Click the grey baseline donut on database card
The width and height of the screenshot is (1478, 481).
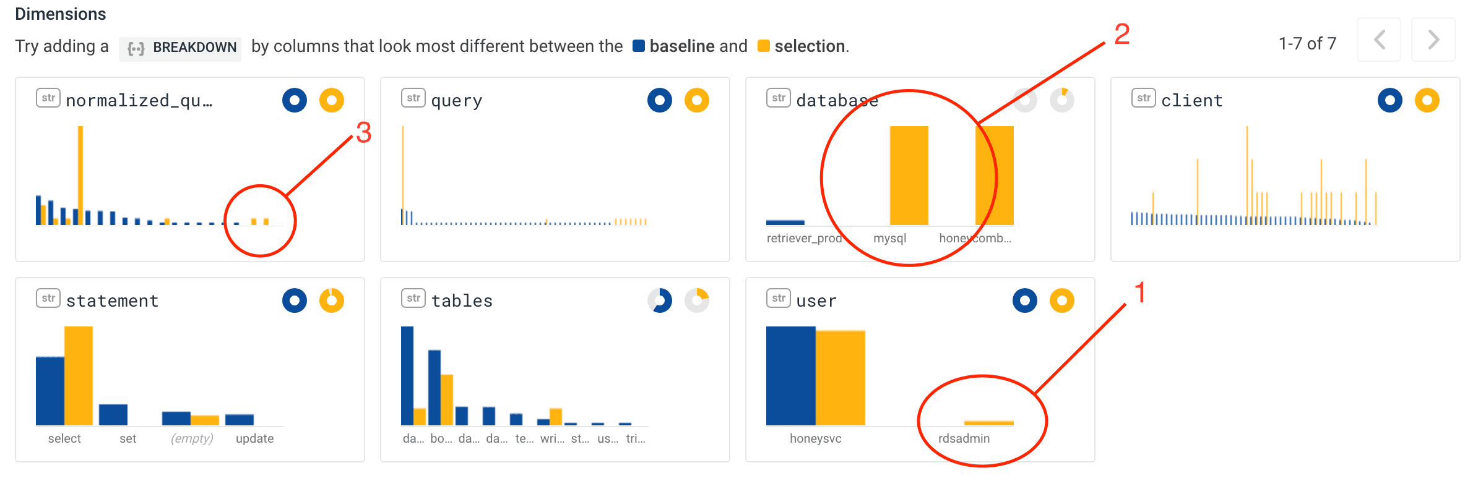(x=1025, y=100)
